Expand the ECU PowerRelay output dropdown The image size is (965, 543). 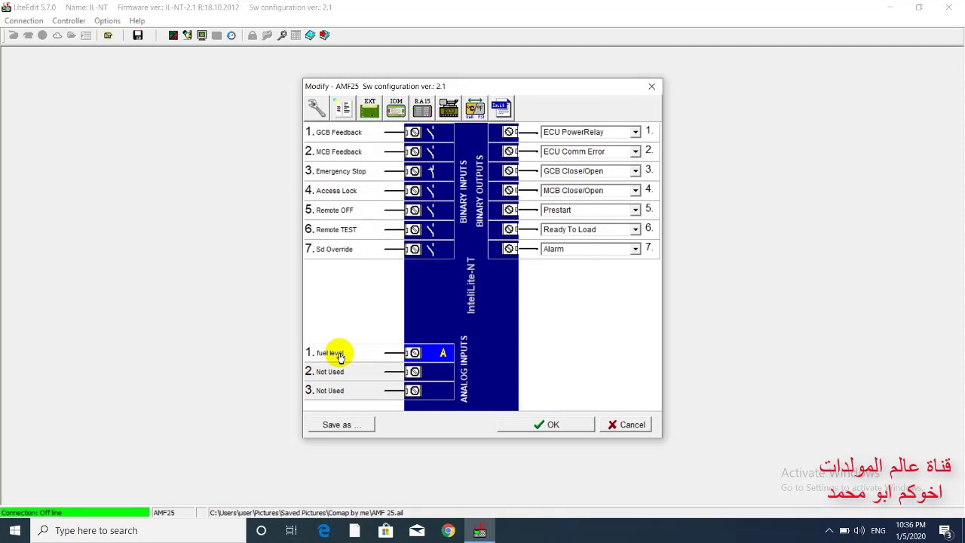click(x=636, y=132)
